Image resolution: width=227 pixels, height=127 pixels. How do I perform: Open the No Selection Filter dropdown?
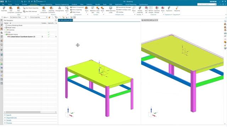pos(18,17)
